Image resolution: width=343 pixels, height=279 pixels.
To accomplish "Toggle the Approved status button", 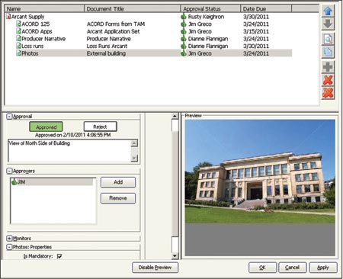I will 46,127.
